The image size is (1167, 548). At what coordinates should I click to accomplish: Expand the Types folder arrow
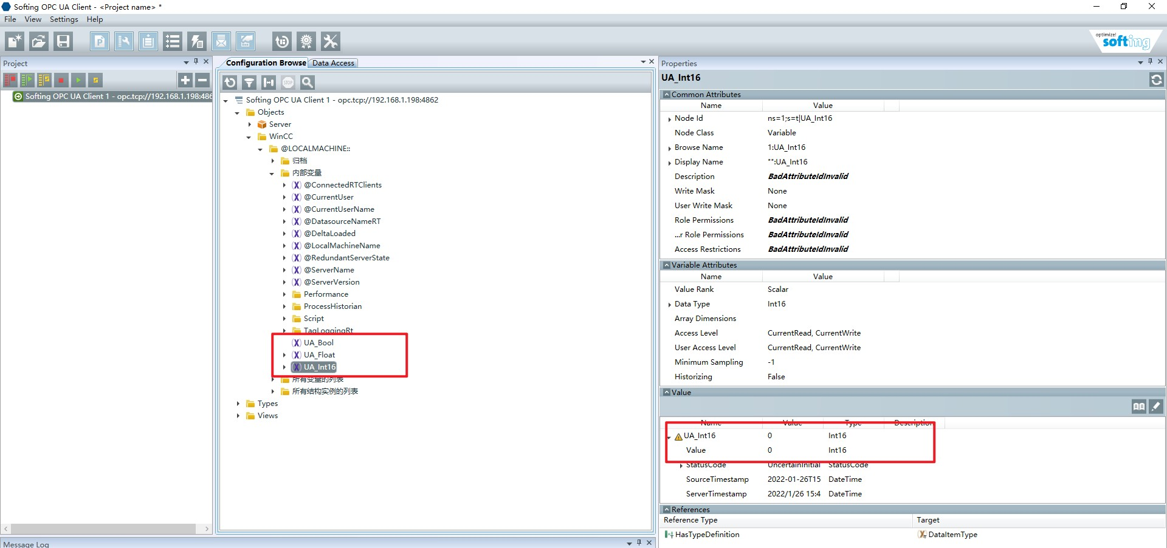(x=238, y=404)
